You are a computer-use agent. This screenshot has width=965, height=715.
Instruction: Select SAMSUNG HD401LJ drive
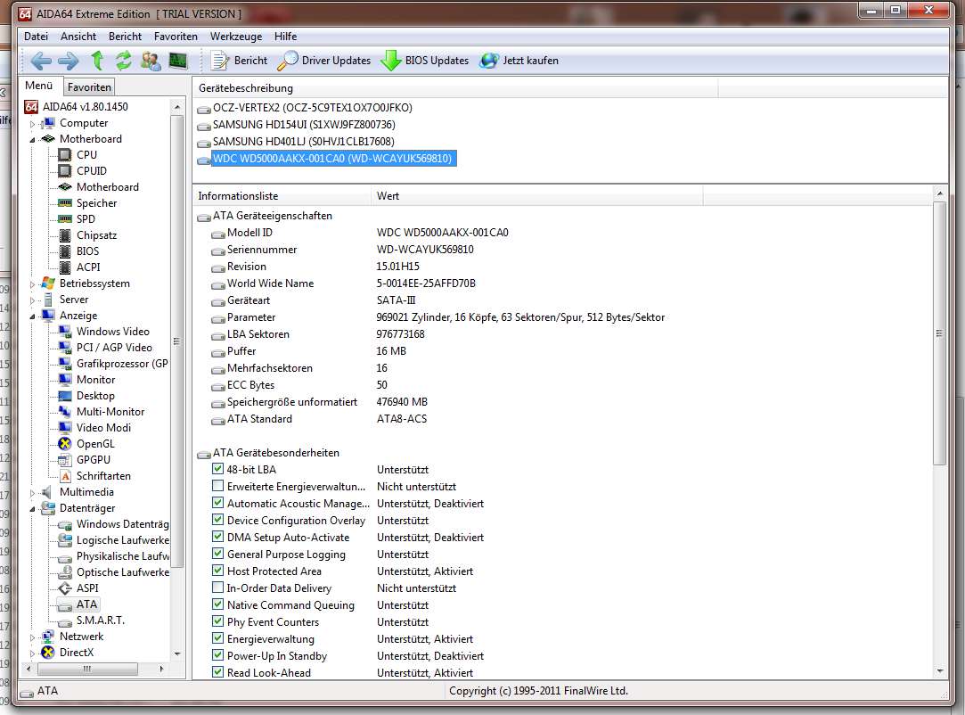pos(304,142)
